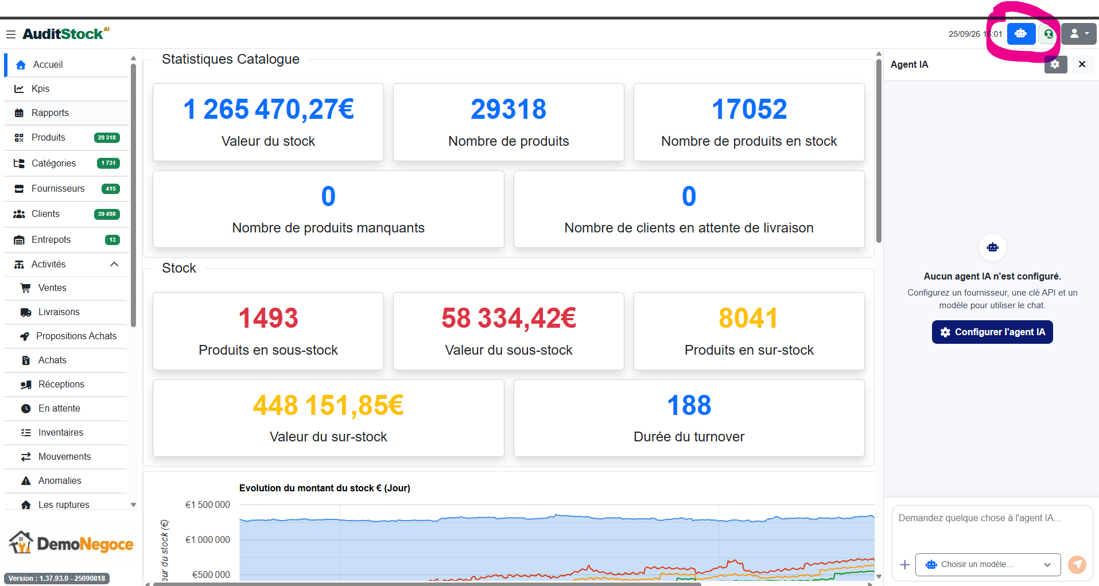This screenshot has width=1099, height=586.
Task: Click the Livraisons truck icon
Action: tap(26, 312)
